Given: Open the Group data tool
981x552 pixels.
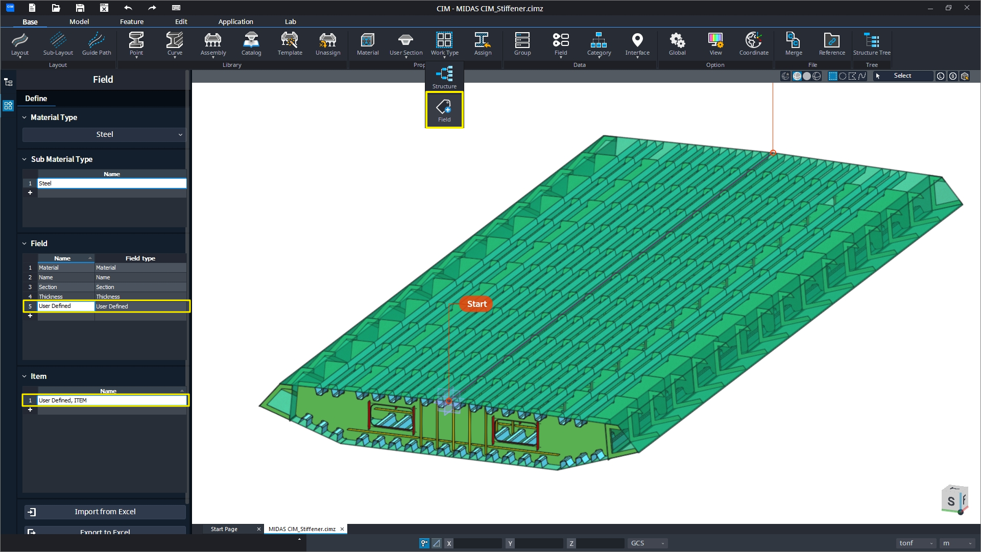Looking at the screenshot, I should (522, 44).
